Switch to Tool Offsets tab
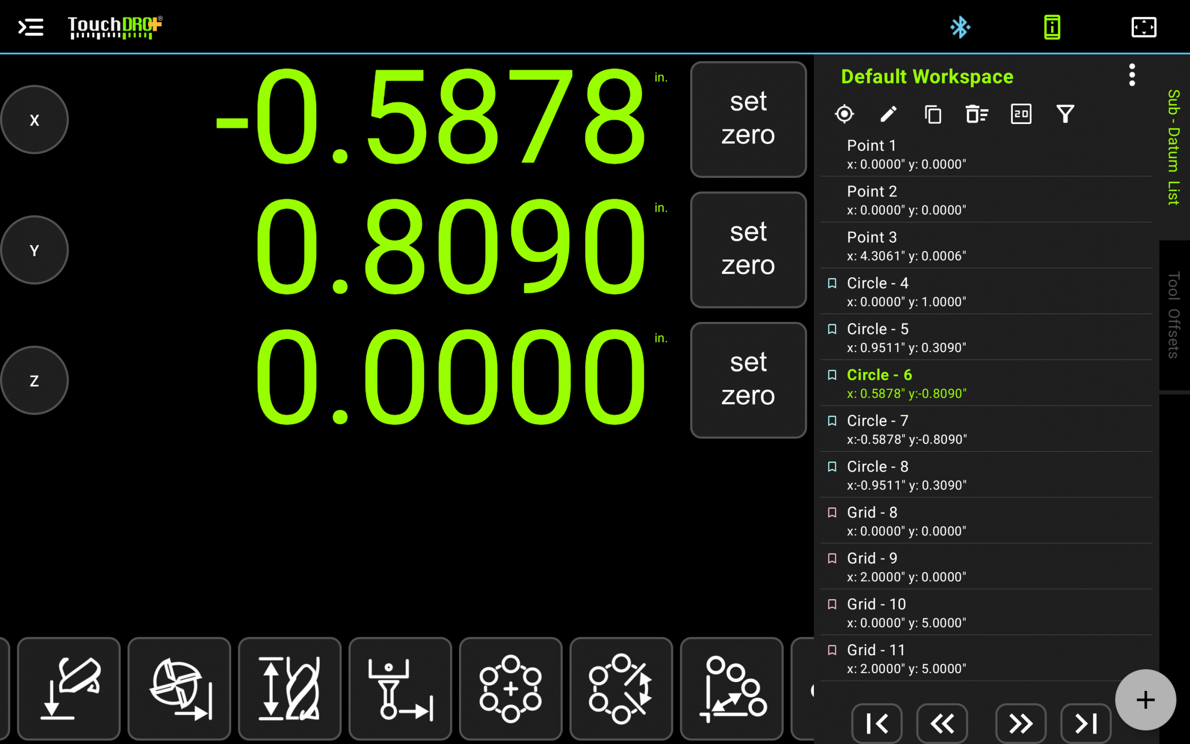 pyautogui.click(x=1174, y=315)
